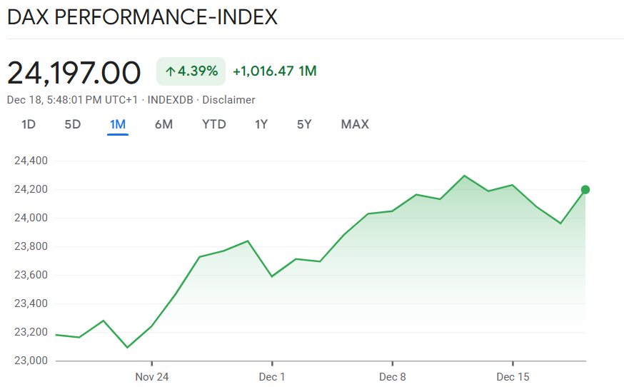Click the +1,016.47 1M change text
The height and width of the screenshot is (387, 624).
pos(275,71)
